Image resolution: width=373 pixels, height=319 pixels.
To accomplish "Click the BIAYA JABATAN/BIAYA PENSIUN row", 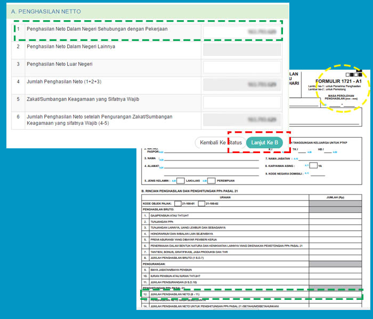I will (x=252, y=270).
